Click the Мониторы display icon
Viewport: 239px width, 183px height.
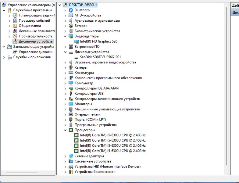coord(71,104)
